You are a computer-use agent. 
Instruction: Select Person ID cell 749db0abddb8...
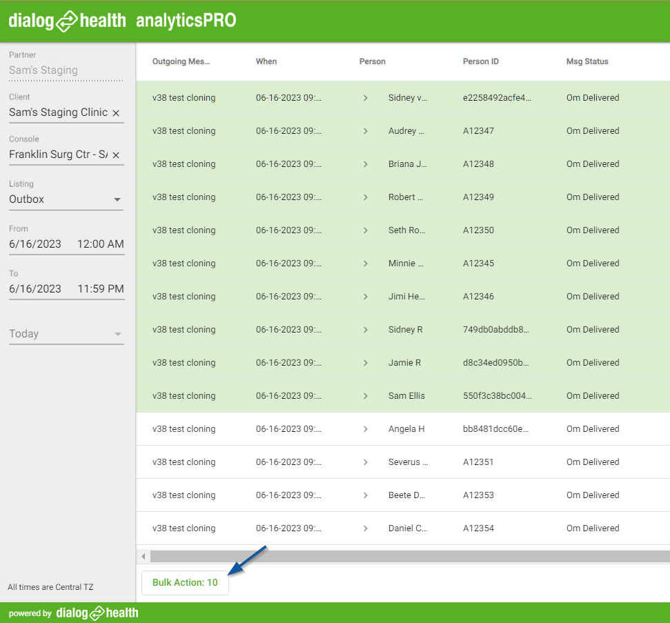pyautogui.click(x=495, y=330)
